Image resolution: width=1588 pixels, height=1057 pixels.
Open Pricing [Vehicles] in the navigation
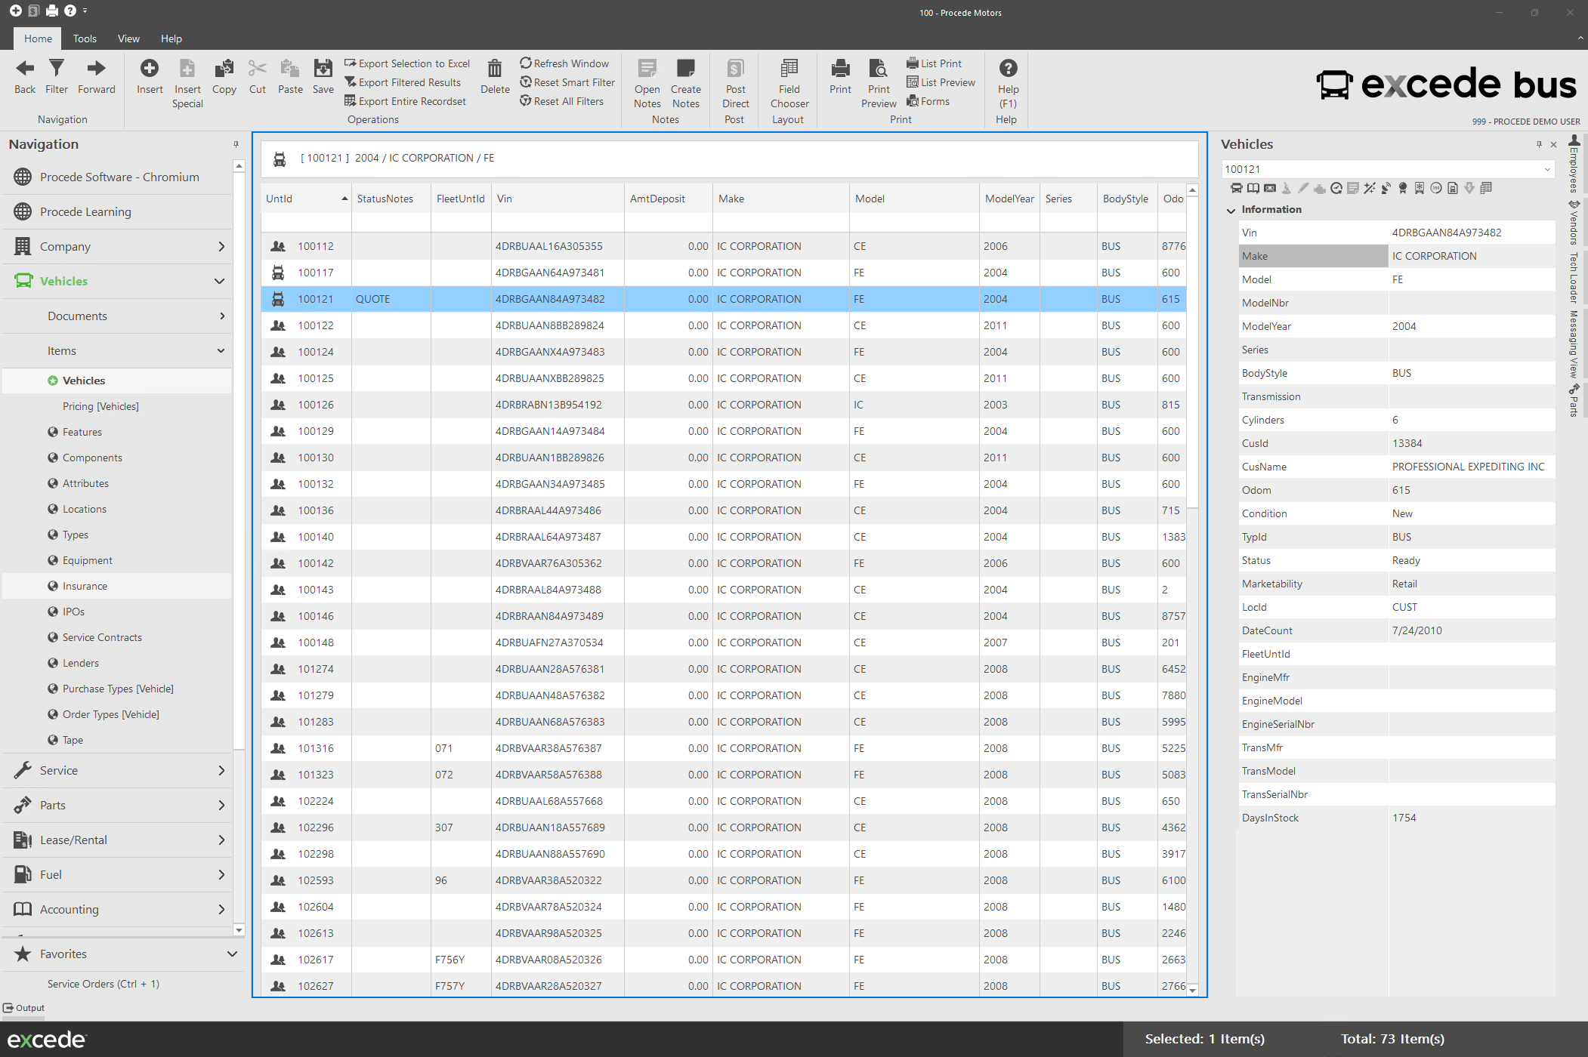100,406
